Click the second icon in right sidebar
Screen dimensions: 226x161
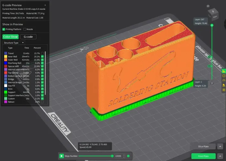point(224,75)
